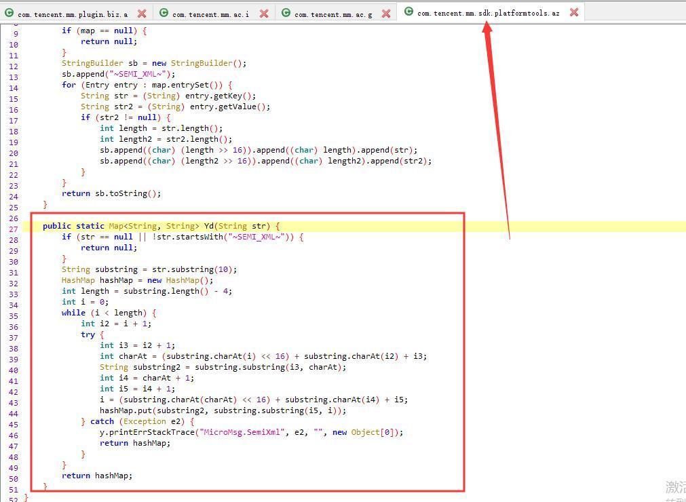Select the com.tencent.mm.sdk.platformtools.az tab

coord(489,13)
